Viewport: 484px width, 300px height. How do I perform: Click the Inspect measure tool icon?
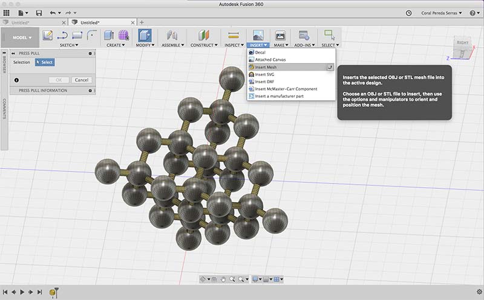click(234, 35)
